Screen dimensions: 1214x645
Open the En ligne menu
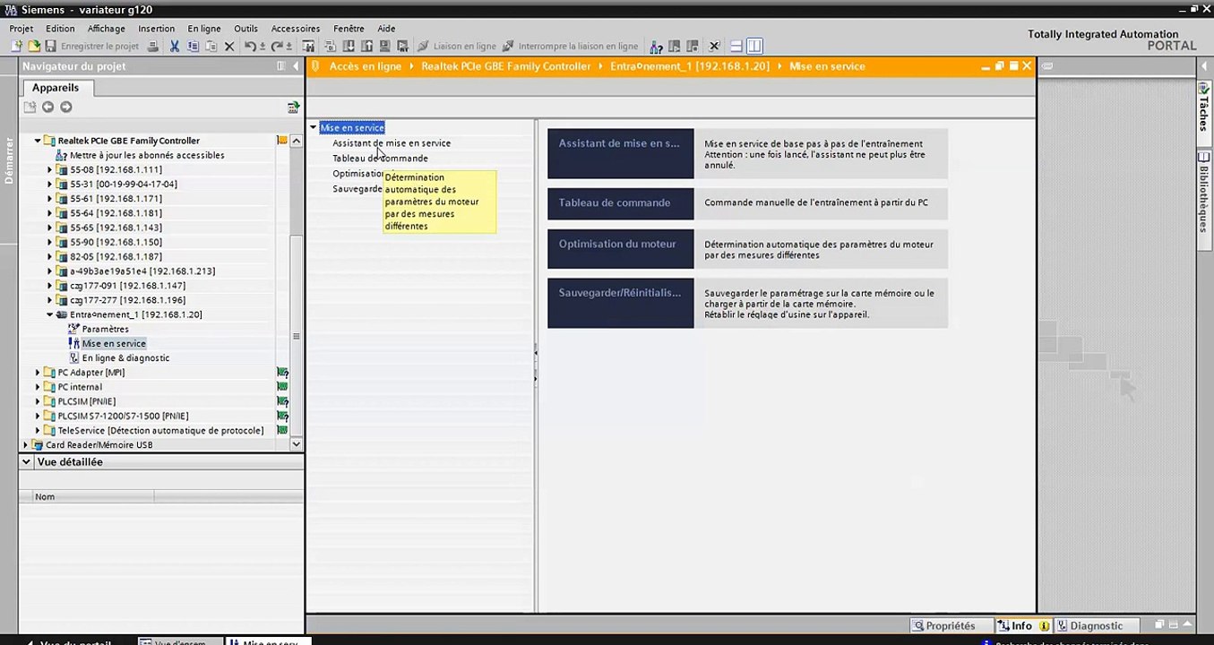pyautogui.click(x=204, y=29)
